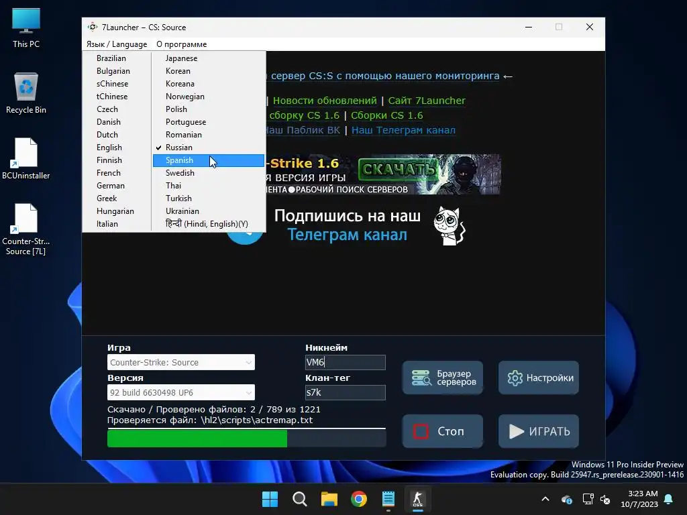This screenshot has width=687, height=515.
Task: Select Romanian language
Action: [x=209, y=134]
